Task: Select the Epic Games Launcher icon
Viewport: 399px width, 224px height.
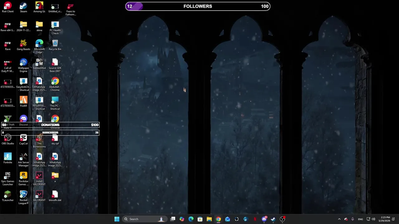Action: [8, 179]
